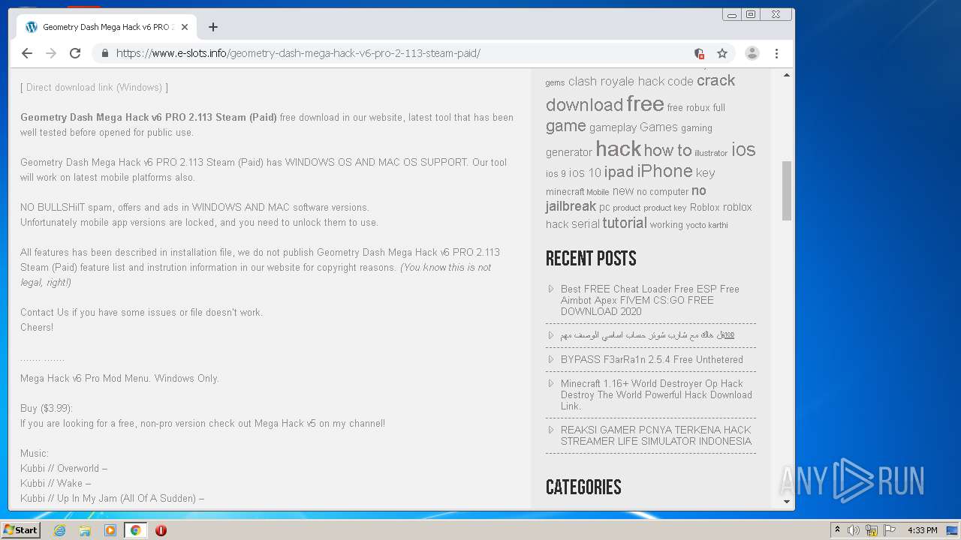961x540 pixels.
Task: Open Direct download link (Windows)
Action: 94,87
